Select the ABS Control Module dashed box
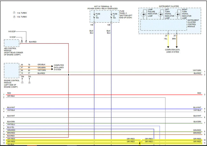 (x=11, y=43)
